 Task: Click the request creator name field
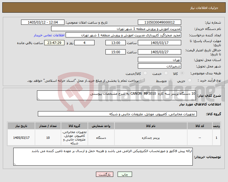pyautogui.click(x=123, y=35)
